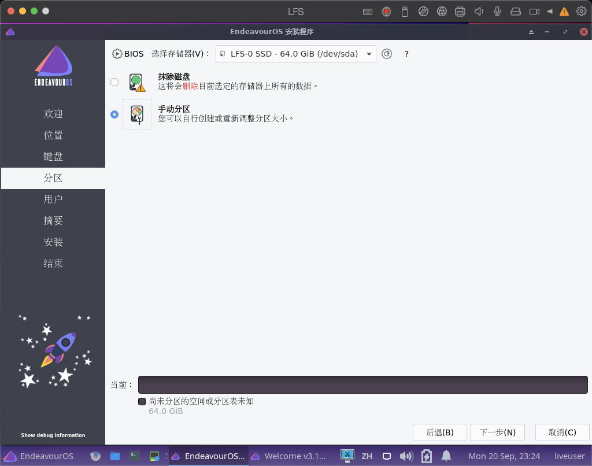Click the notification bell tray icon
Screen dimensions: 592x466
(446, 456)
